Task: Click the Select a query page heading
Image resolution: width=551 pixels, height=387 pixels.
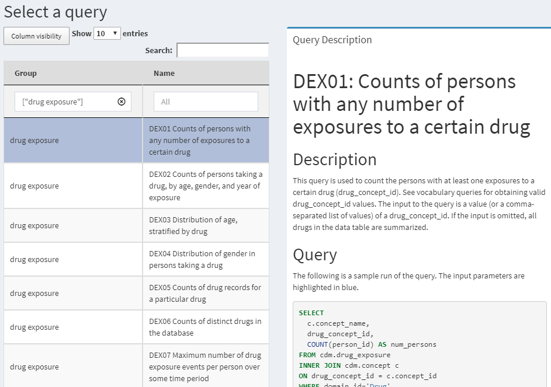Action: pos(56,12)
